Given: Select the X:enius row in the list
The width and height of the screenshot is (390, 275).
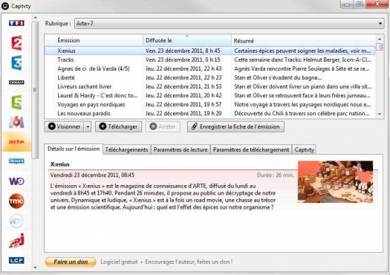Looking at the screenshot, I should click(x=210, y=51).
